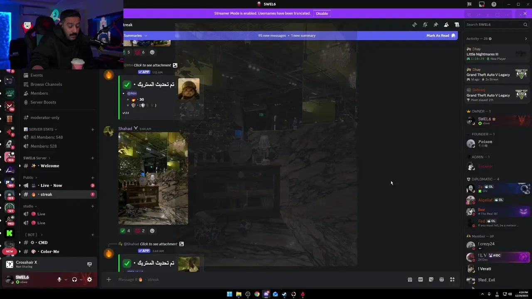Add a channel to the studio category
The image size is (532, 299).
click(x=93, y=206)
